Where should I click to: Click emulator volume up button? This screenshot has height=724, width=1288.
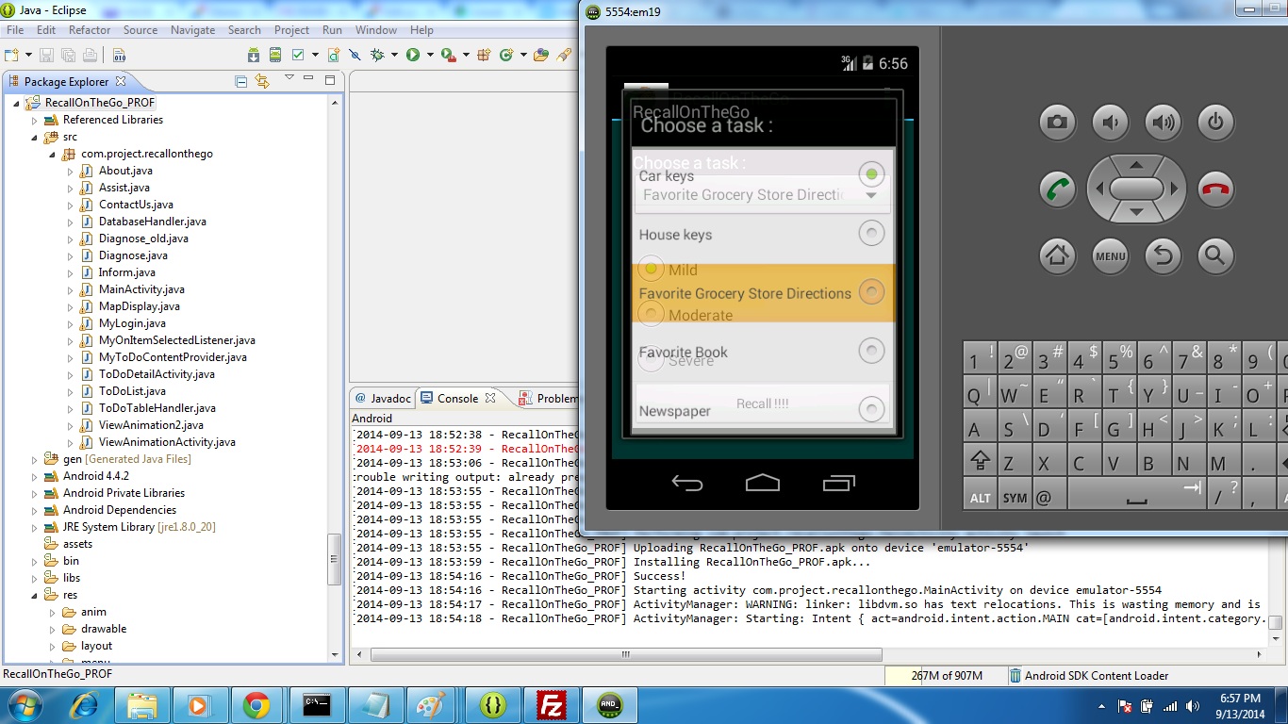click(1164, 122)
